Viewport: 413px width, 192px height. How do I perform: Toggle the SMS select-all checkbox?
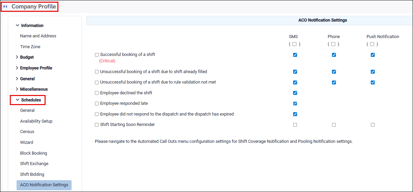(294, 44)
